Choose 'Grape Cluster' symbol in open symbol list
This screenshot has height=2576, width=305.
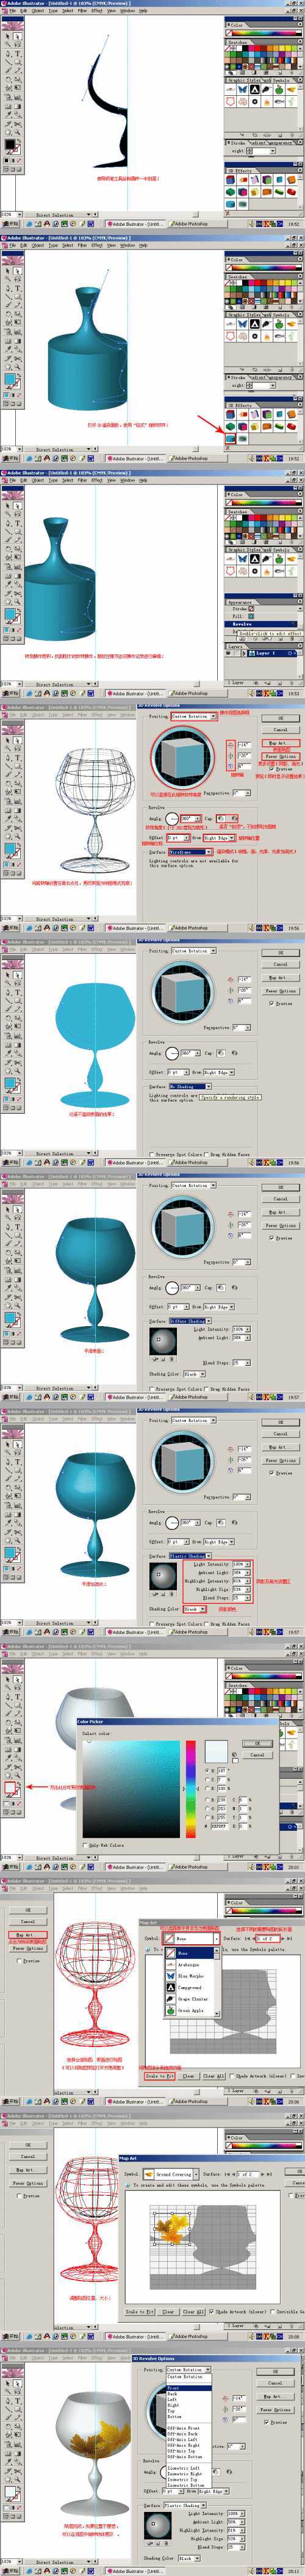click(x=190, y=1999)
